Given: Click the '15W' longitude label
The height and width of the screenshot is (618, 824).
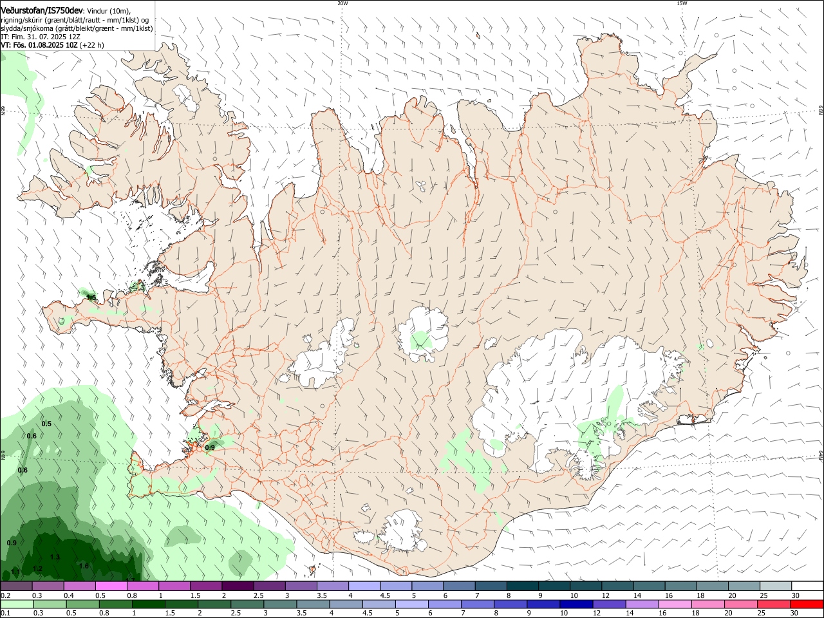Looking at the screenshot, I should tap(681, 3).
